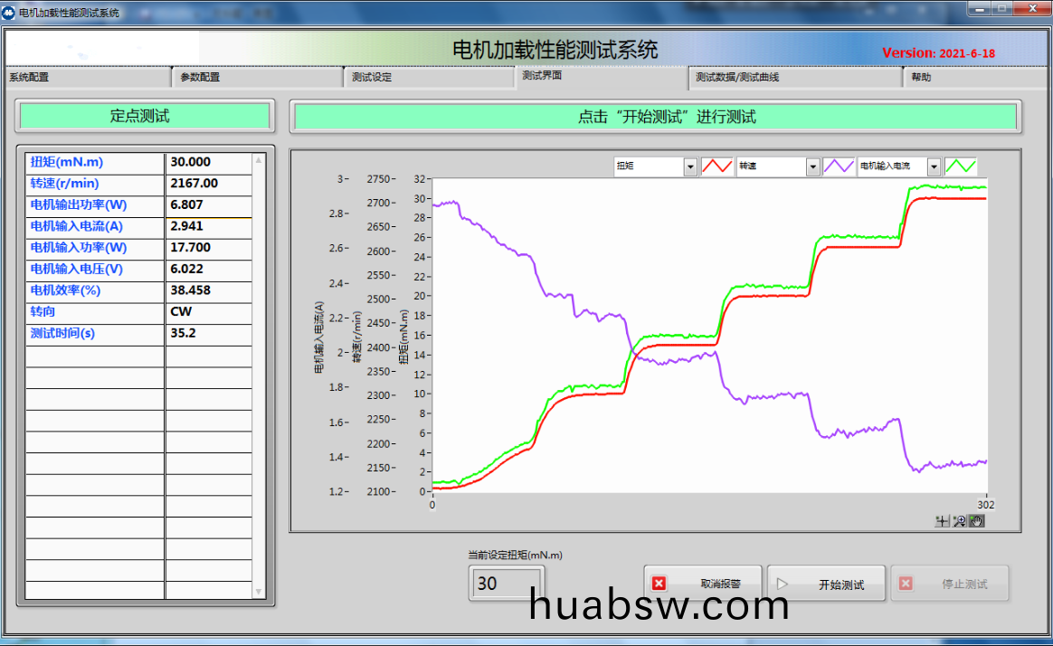Select the graph cursor crosshair tool
The image size is (1053, 646).
(x=943, y=520)
